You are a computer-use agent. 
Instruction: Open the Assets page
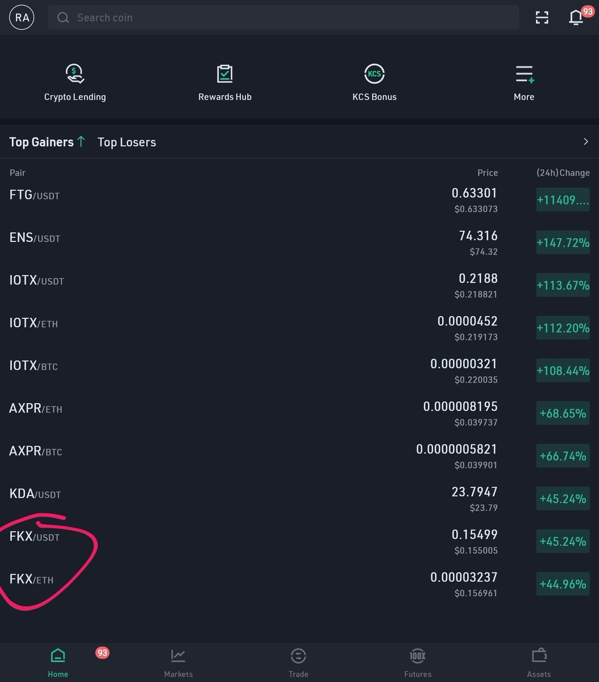pyautogui.click(x=538, y=662)
